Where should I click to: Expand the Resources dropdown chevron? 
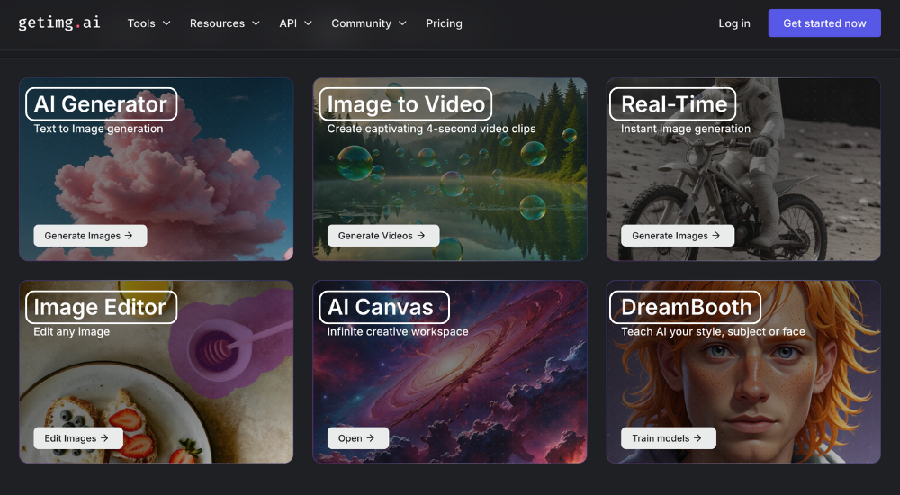[256, 23]
